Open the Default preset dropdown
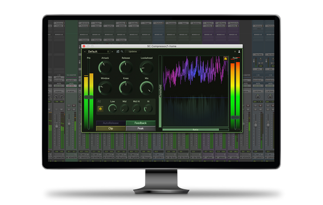Viewport: 323px width, 205px height. [99, 51]
